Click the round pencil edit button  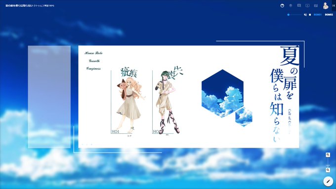click(328, 181)
